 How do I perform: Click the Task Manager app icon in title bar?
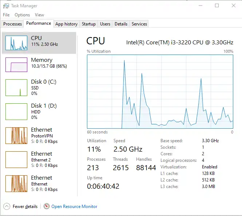(6, 6)
